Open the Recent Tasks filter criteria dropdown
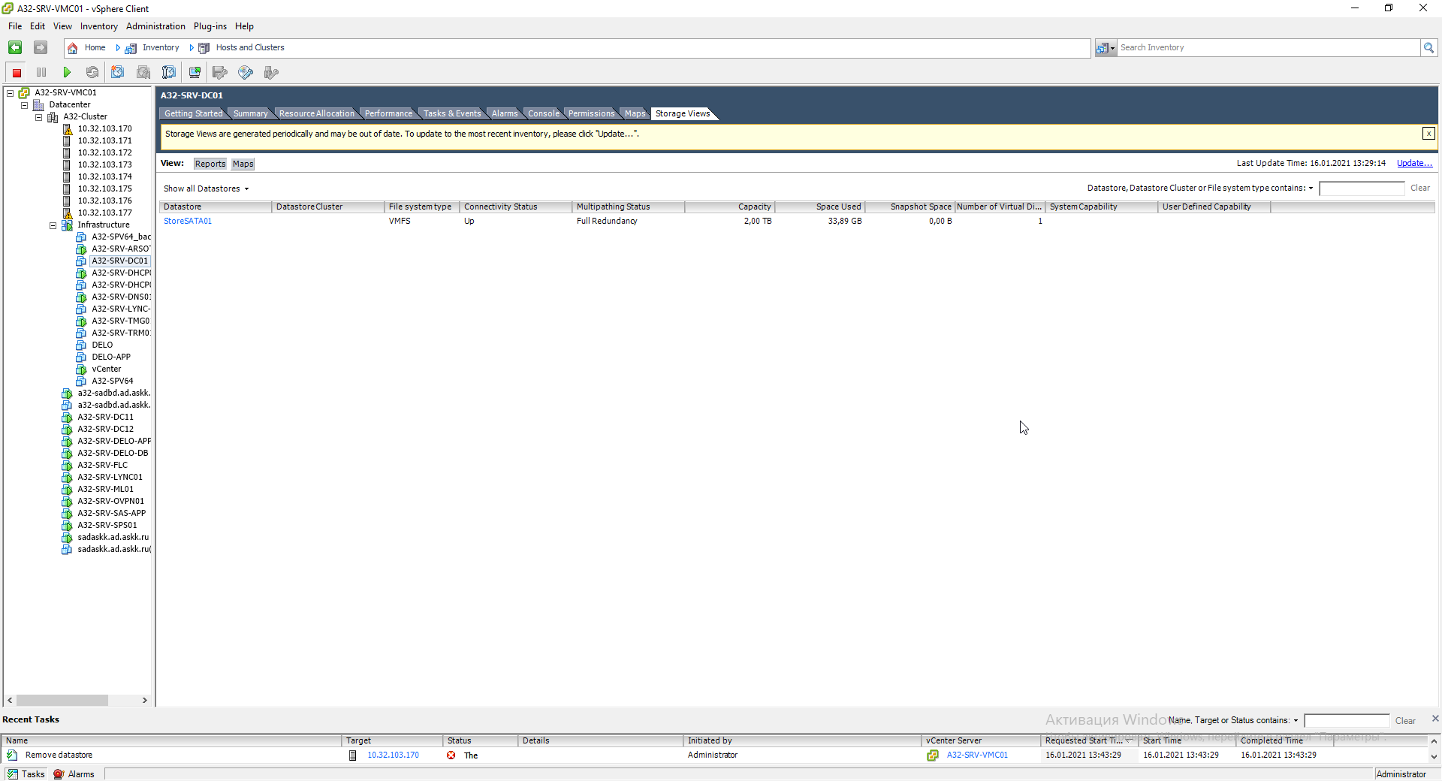The height and width of the screenshot is (781, 1442). pyautogui.click(x=1296, y=721)
